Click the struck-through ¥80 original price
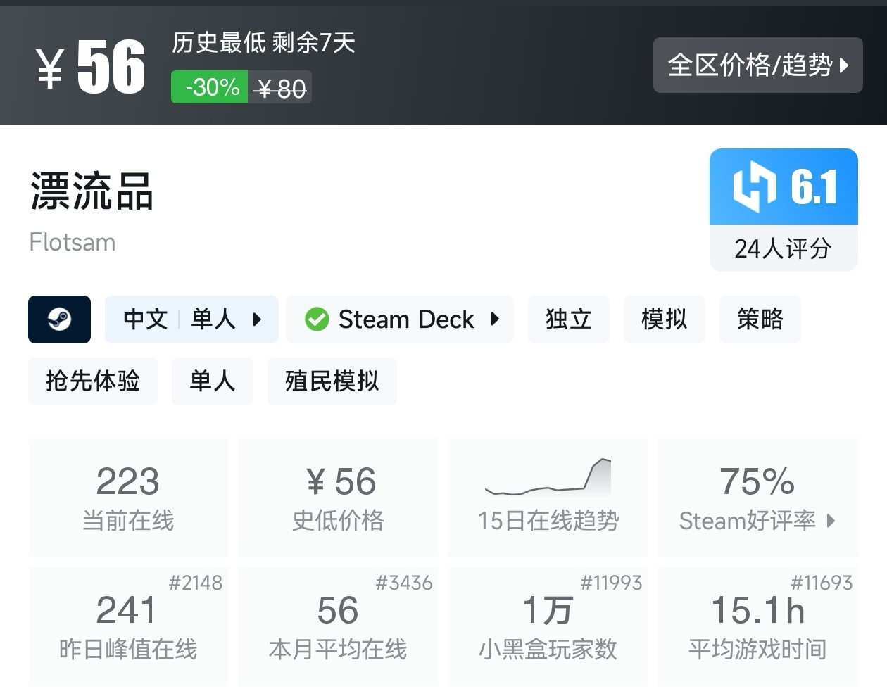Image resolution: width=887 pixels, height=696 pixels. [281, 88]
